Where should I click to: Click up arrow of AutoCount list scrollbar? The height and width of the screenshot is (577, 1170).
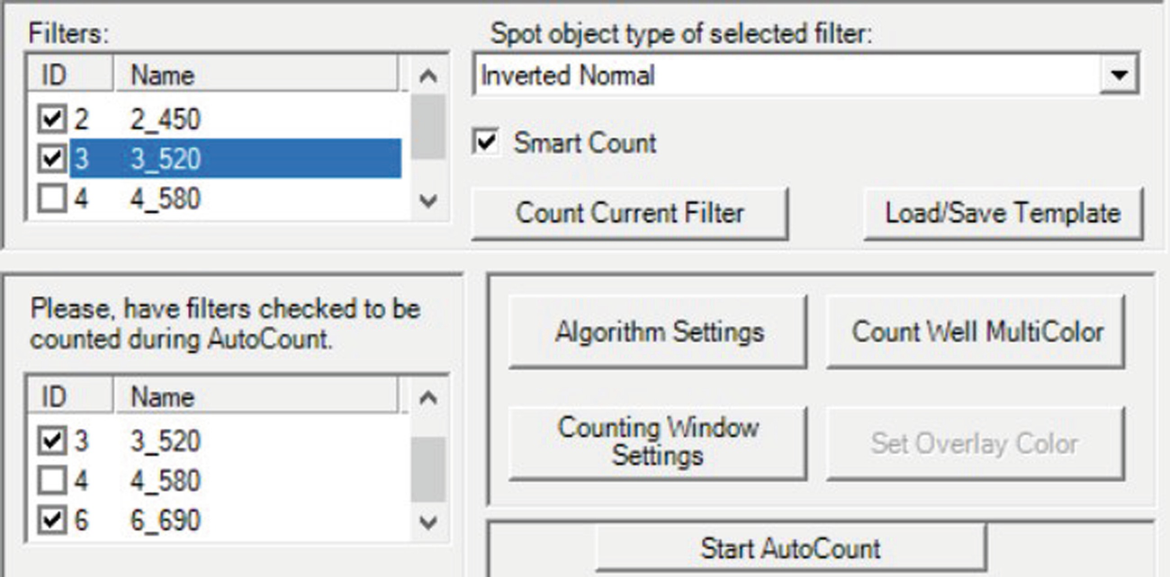429,398
